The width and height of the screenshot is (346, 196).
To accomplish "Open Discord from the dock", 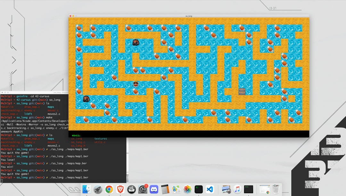I will [x=154, y=189].
